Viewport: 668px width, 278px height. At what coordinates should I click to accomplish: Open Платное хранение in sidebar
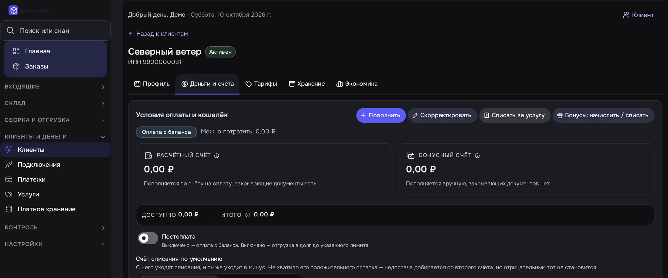55,209
